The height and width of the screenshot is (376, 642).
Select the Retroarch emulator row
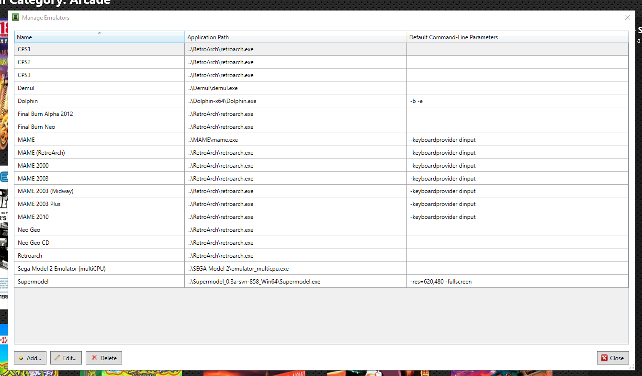(321, 255)
